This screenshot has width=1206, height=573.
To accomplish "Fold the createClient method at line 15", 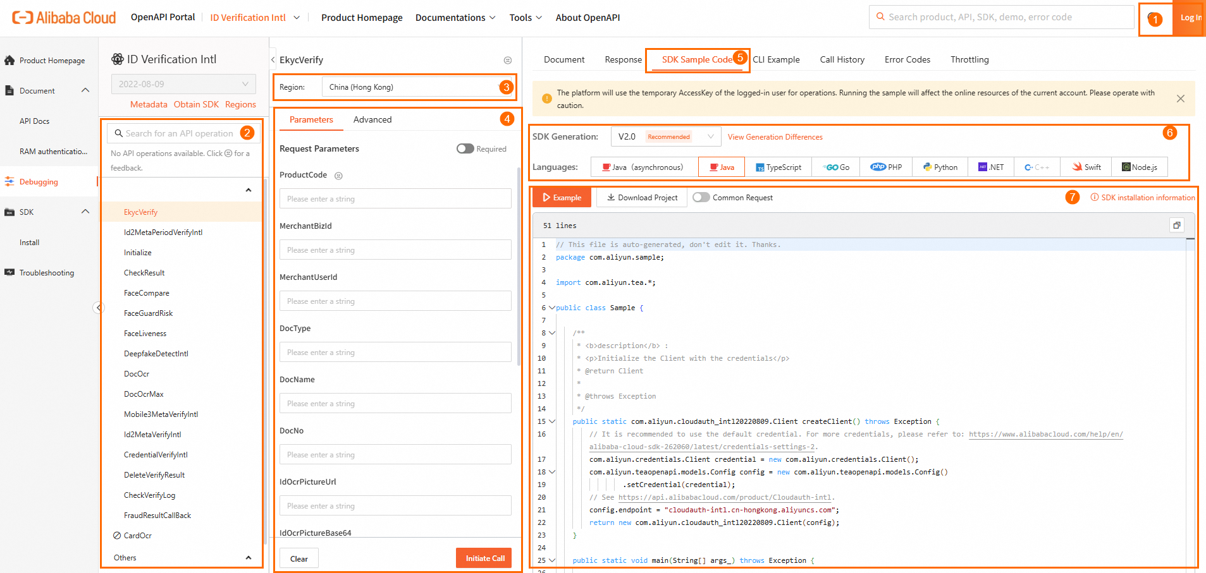I will (552, 421).
